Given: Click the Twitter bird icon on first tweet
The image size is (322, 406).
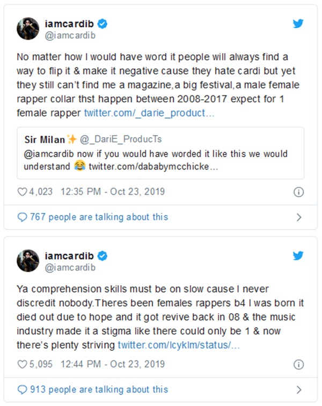Looking at the screenshot, I should point(298,24).
